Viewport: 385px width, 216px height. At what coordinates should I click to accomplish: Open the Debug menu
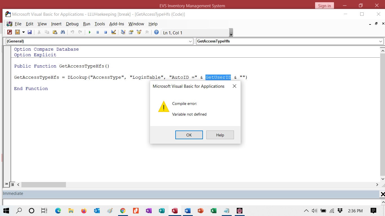[x=72, y=24]
